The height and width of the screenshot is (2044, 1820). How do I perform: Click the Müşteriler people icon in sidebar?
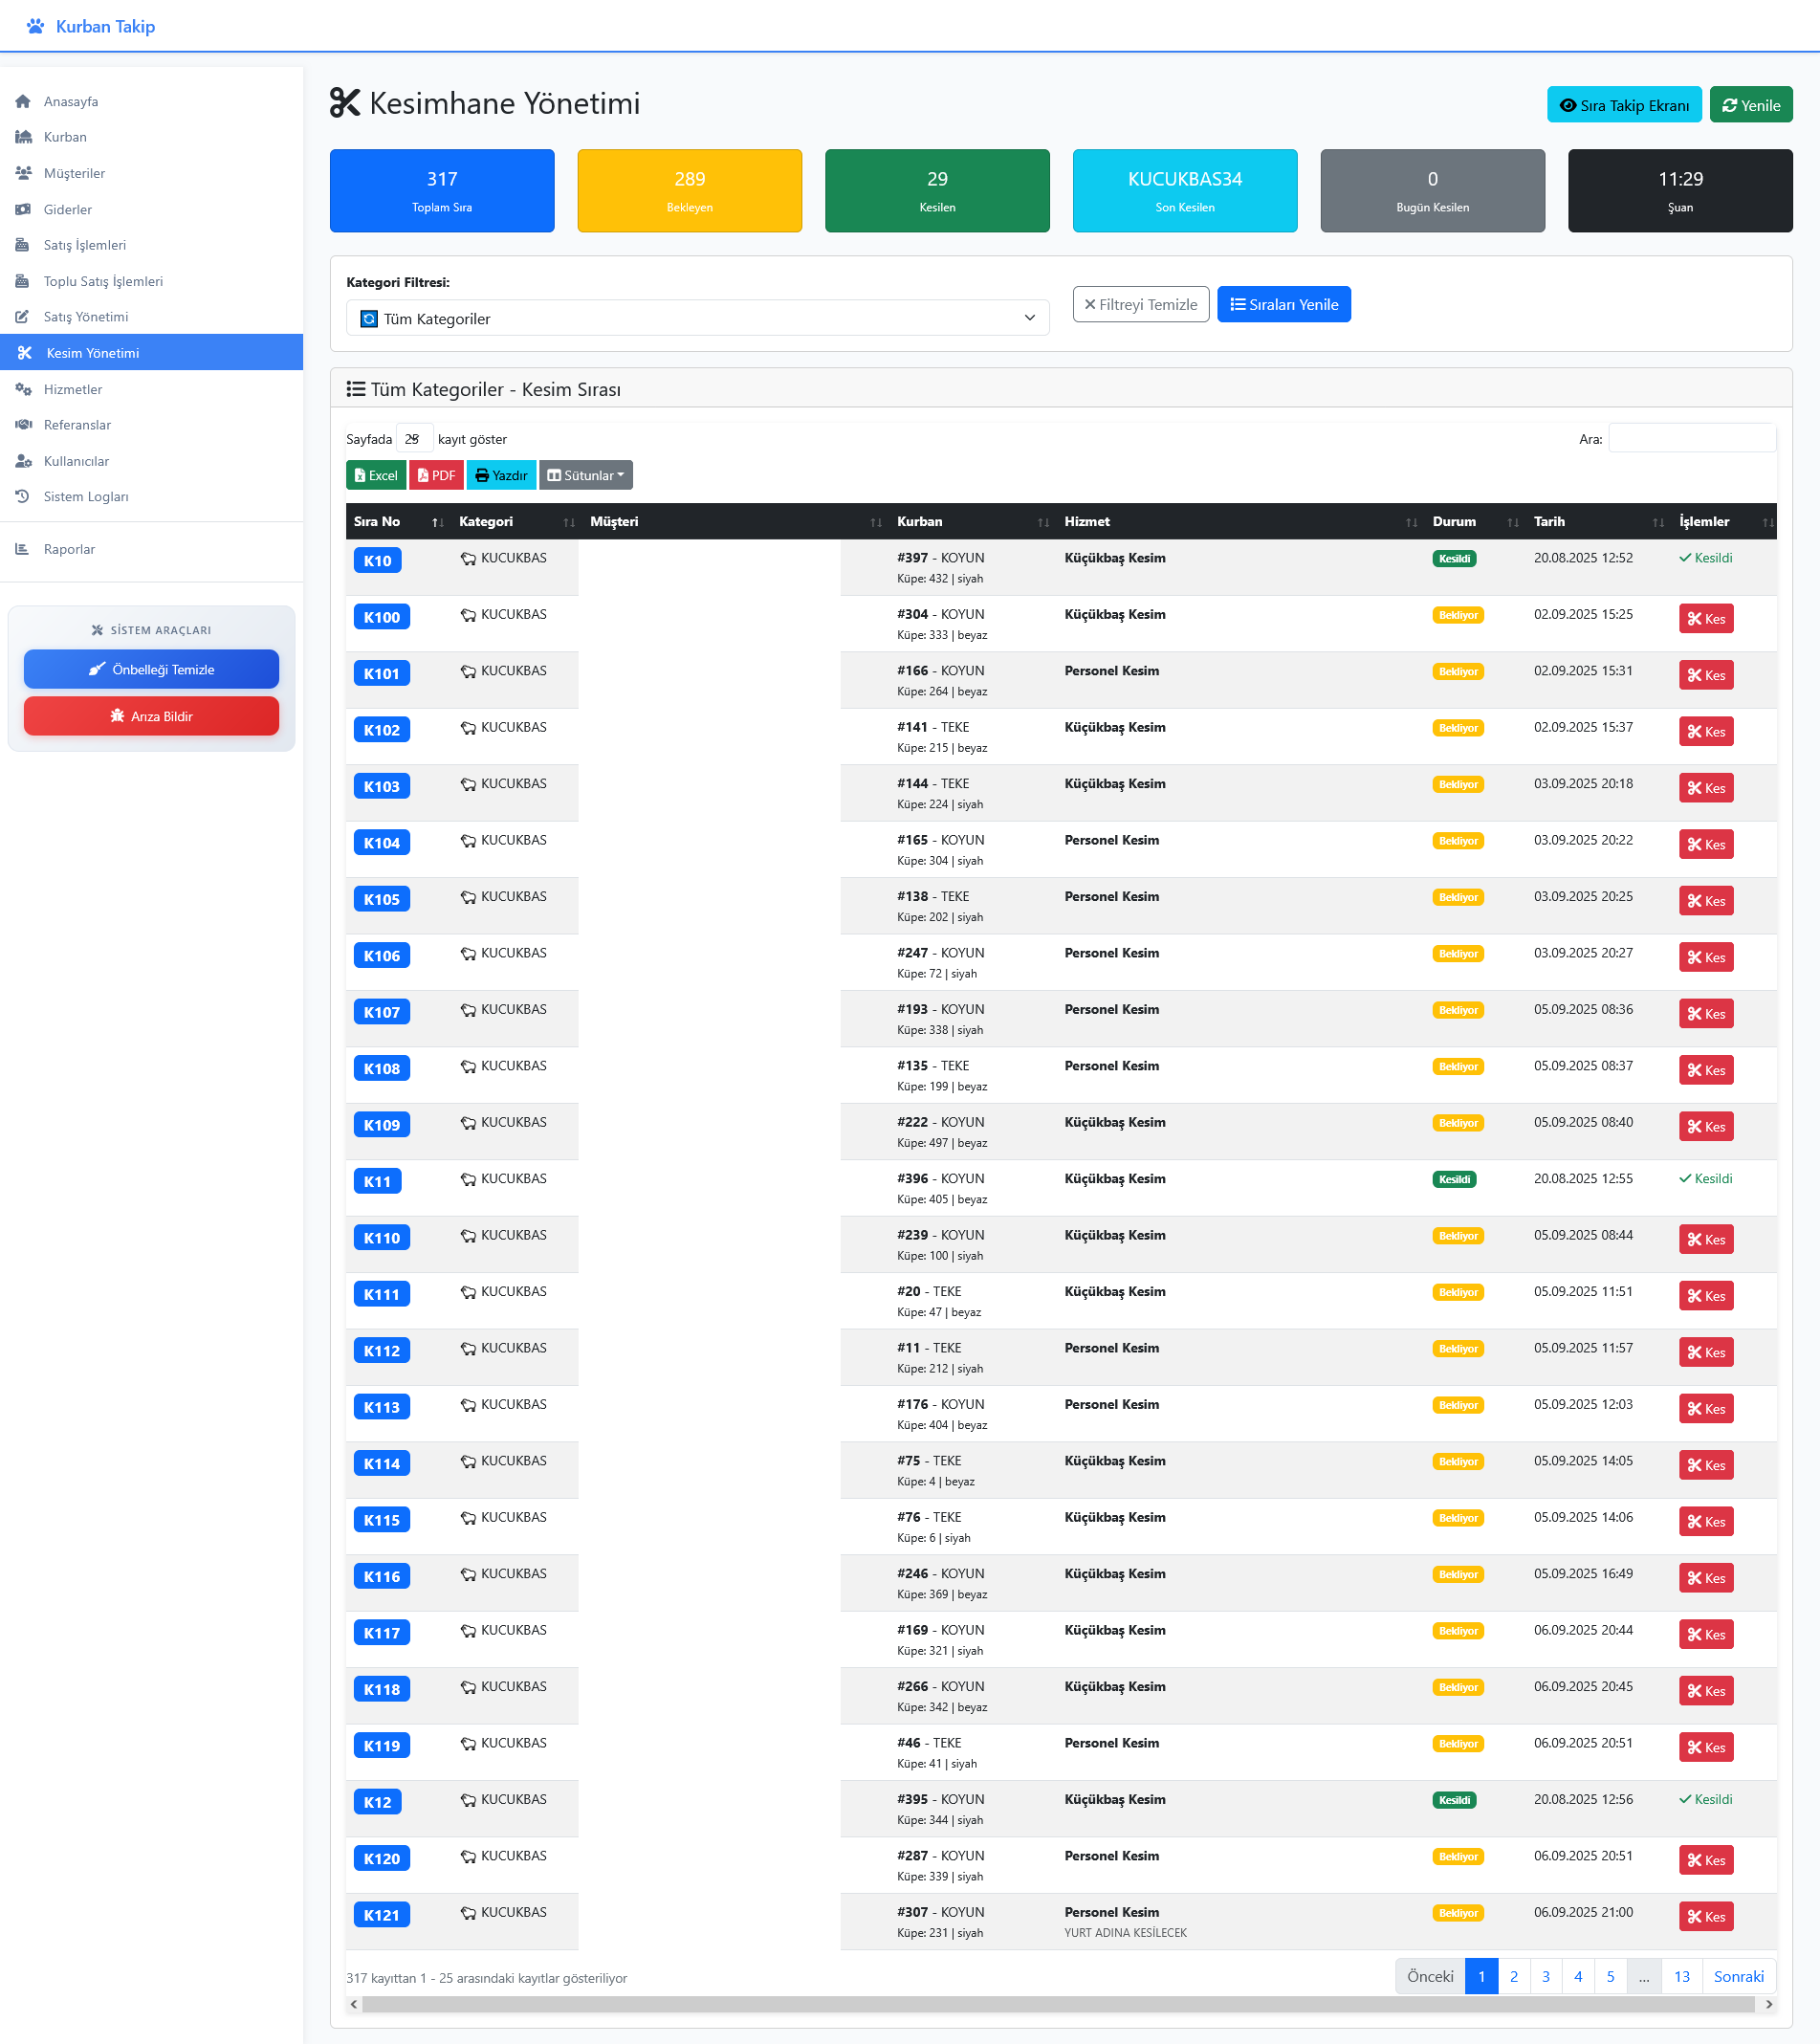[x=23, y=173]
